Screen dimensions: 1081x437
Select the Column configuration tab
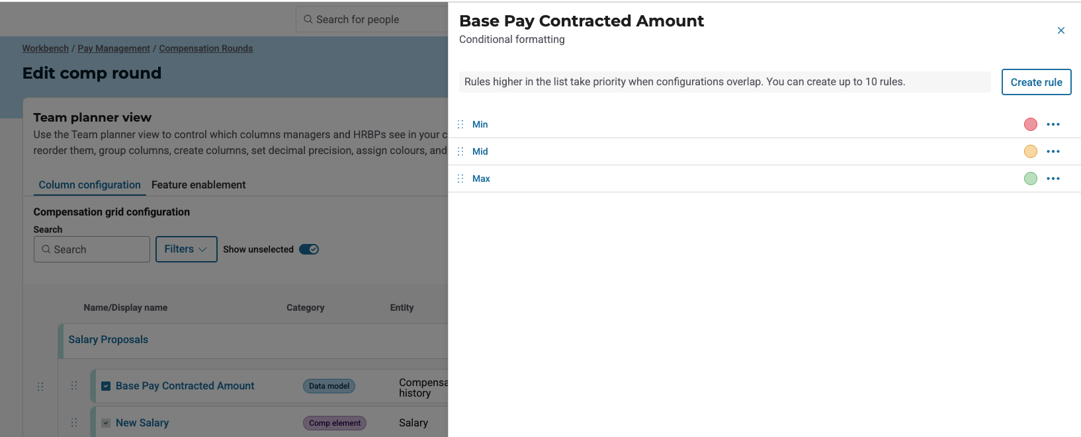89,185
